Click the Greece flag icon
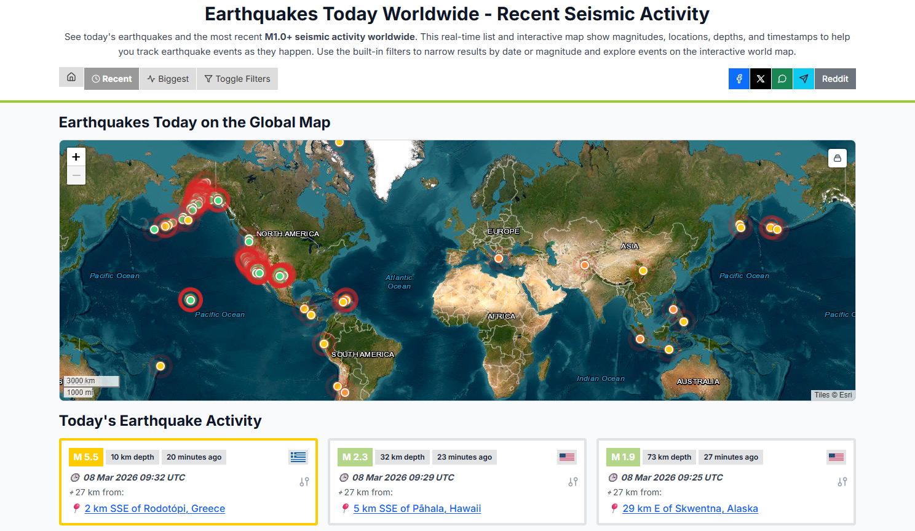 coord(298,457)
